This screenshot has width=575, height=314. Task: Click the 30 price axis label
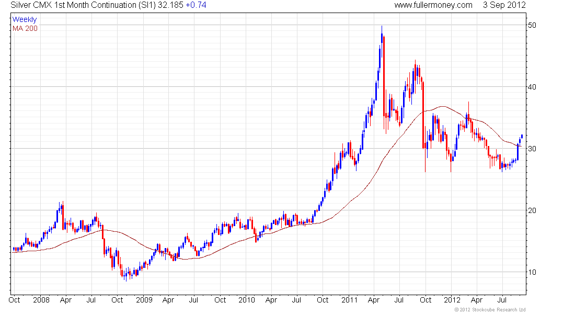532,149
